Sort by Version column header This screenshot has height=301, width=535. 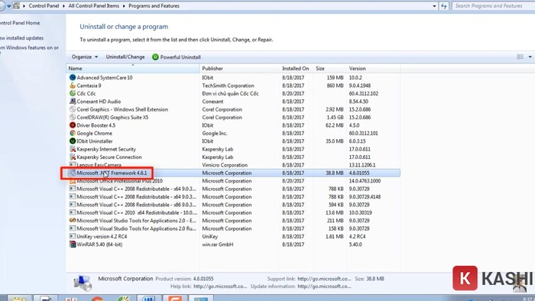(373, 69)
